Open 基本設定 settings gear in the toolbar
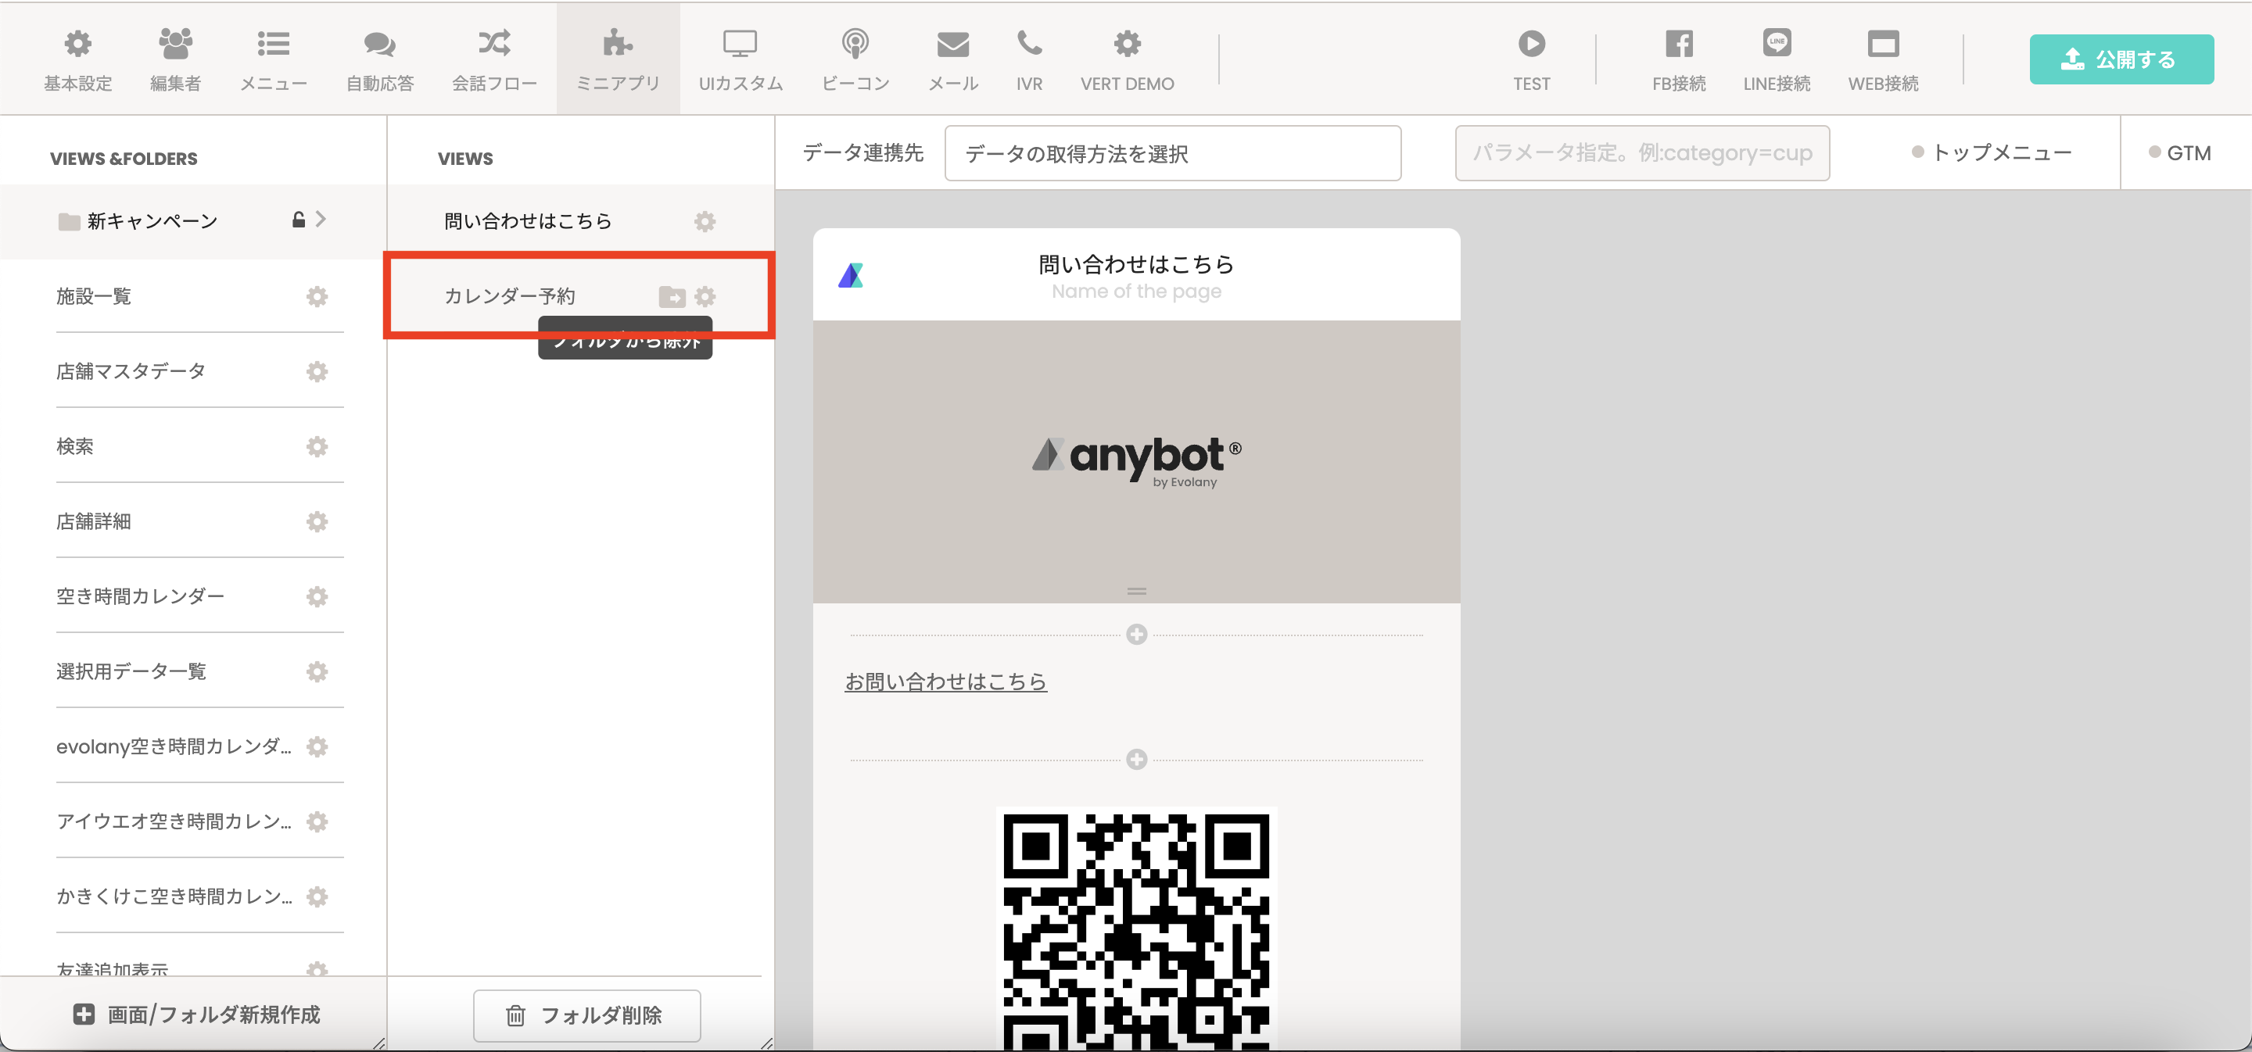Screen dimensions: 2252x1052 point(78,59)
